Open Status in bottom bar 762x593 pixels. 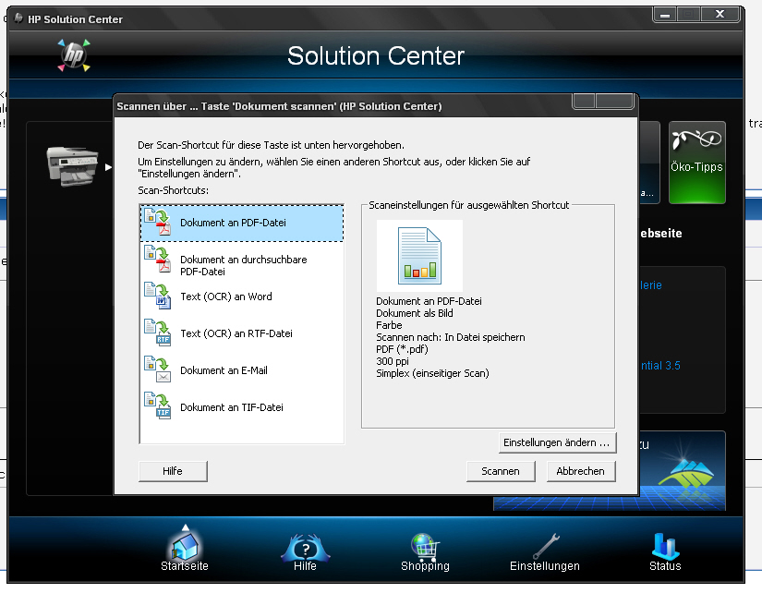665,553
